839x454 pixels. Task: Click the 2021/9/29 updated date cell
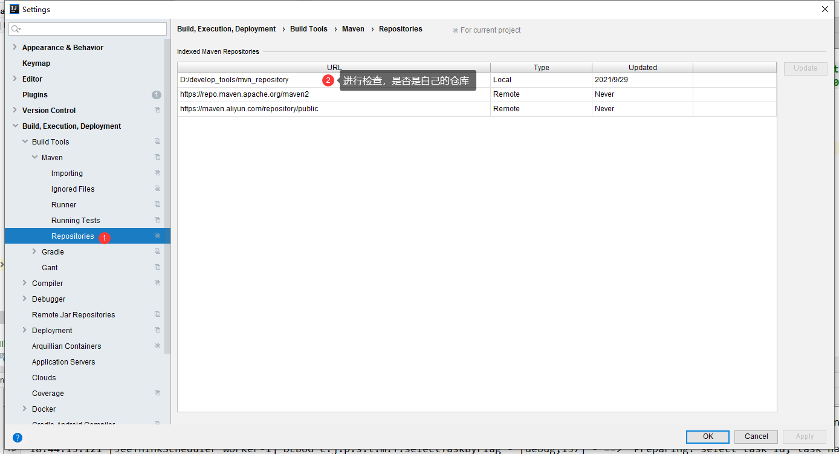tap(643, 80)
